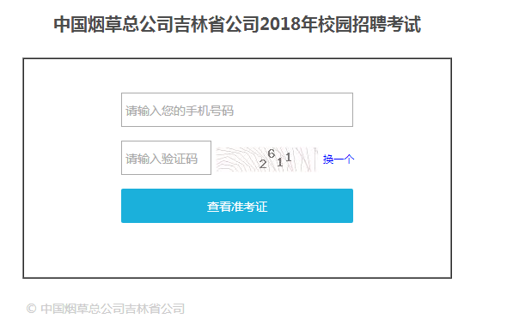Click the footer text 中国烟草总公司吉林省公司
Viewport: 513px width, 325px height.
113,309
